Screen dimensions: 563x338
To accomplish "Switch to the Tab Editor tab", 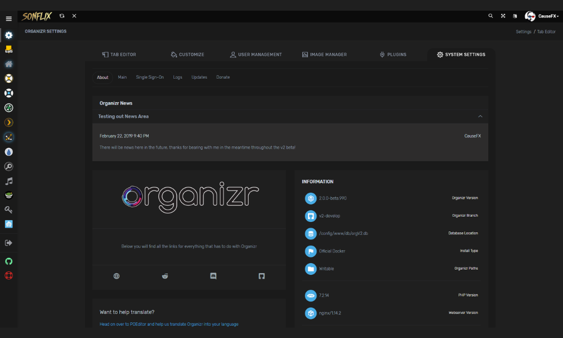I will tap(119, 55).
